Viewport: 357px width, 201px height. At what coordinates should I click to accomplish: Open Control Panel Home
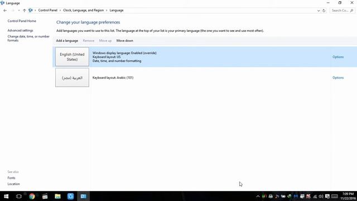tap(22, 21)
